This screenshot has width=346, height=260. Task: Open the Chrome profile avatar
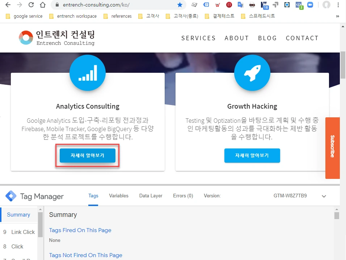326,5
